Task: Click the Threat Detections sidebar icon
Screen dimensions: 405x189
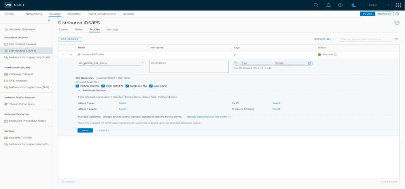Action: [6, 104]
